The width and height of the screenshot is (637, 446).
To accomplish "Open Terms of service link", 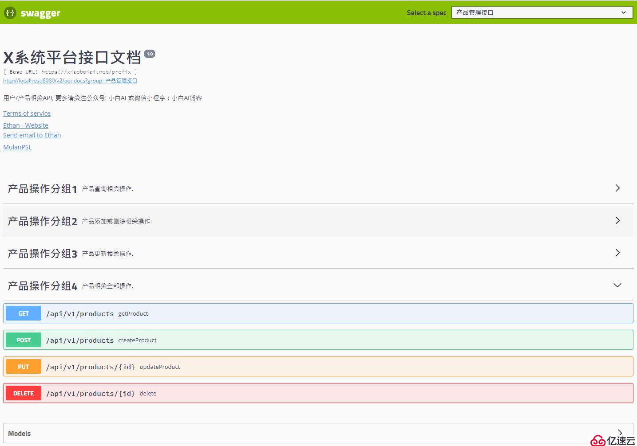I will (27, 113).
